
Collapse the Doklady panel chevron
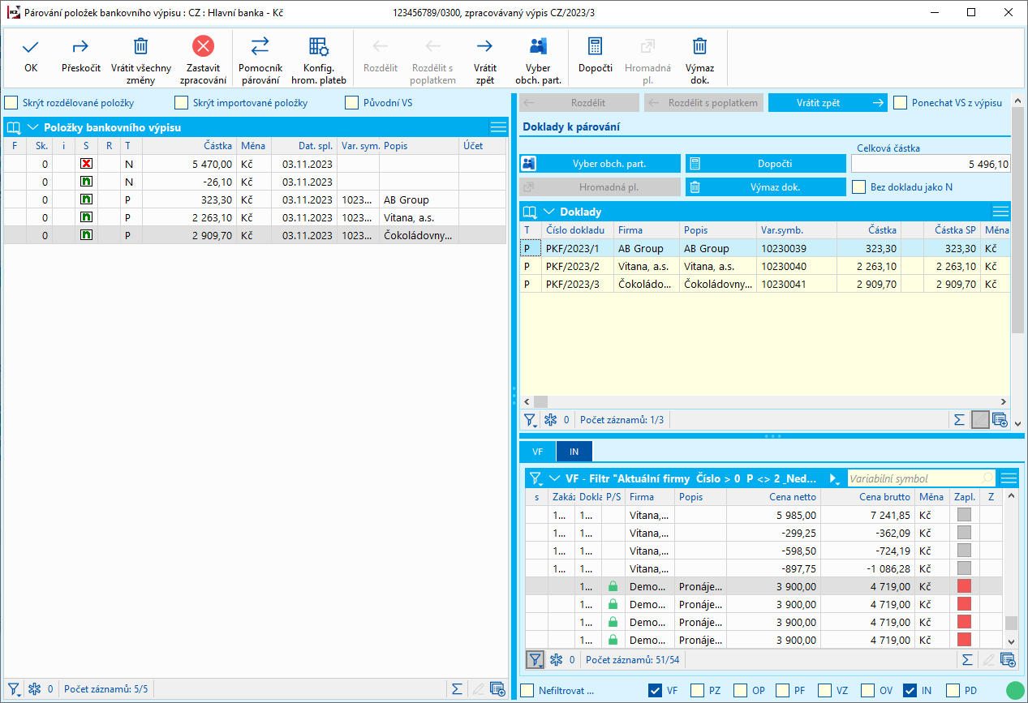point(548,212)
